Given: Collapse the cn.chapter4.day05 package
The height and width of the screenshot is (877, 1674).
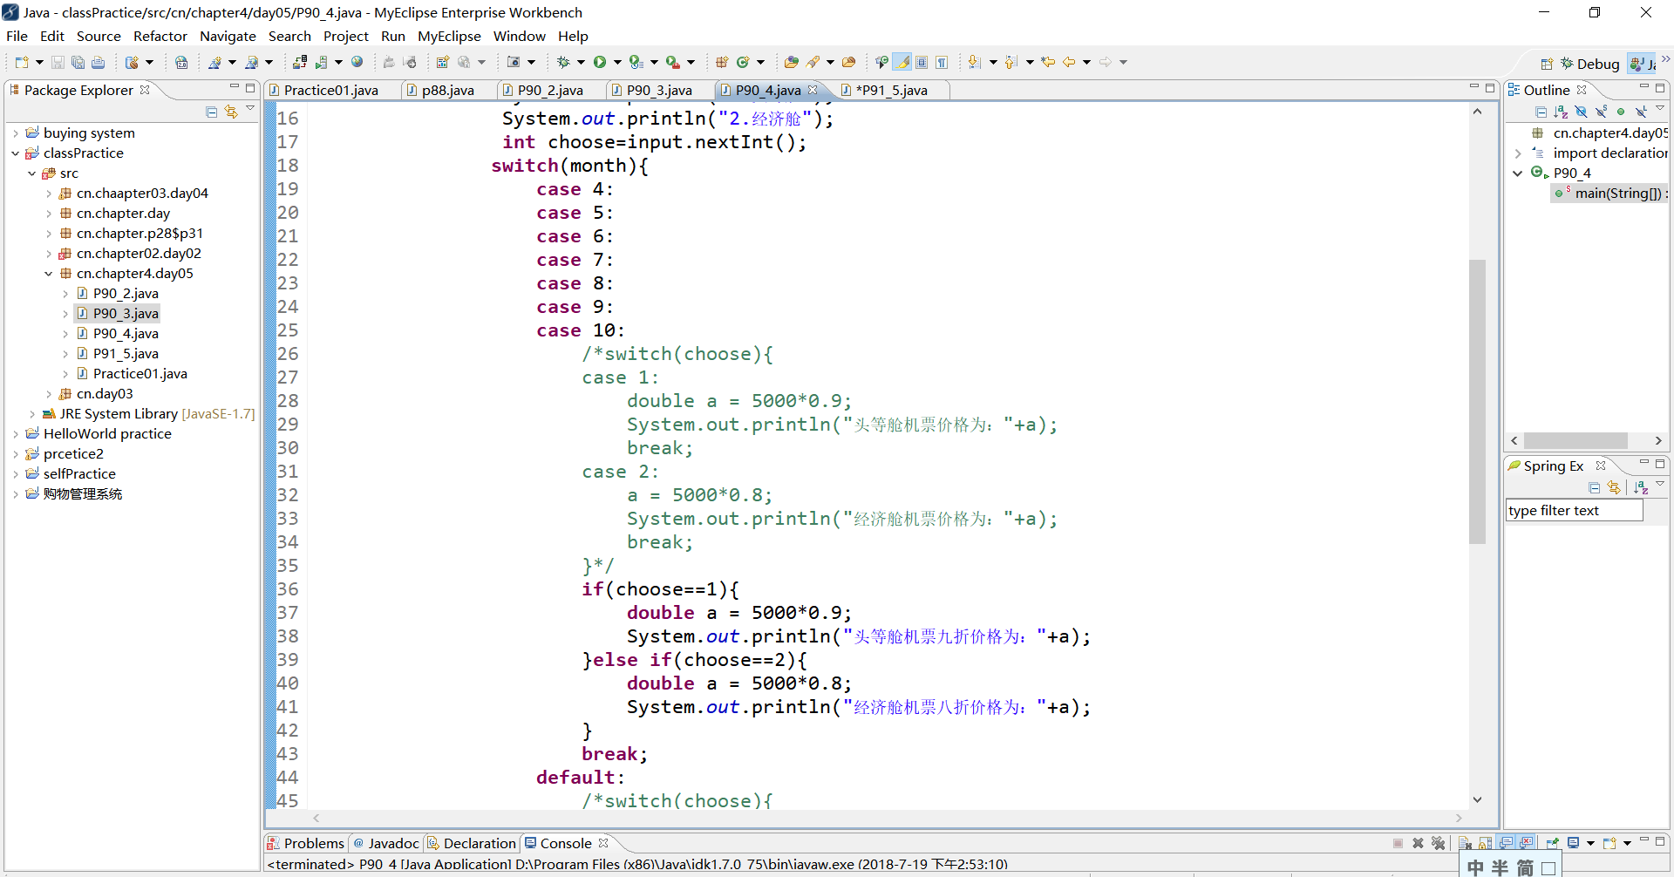Looking at the screenshot, I should pos(49,274).
